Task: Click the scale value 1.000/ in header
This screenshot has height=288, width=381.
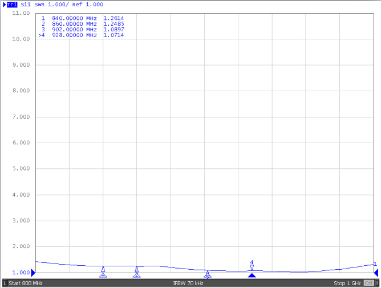Action: coord(58,5)
